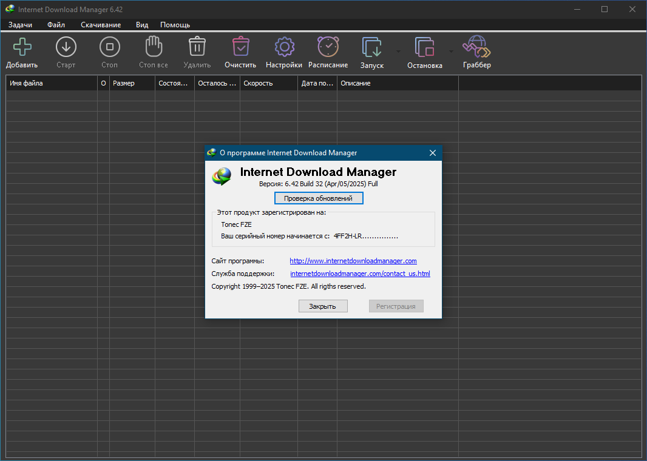Click the Закрыть button in About dialog
Viewport: 647px width, 461px height.
tap(323, 306)
